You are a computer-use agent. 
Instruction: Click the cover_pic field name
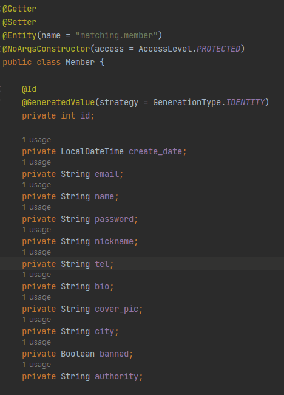coord(117,309)
